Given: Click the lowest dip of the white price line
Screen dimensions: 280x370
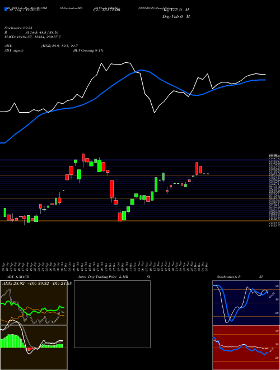Looking at the screenshot, I should pyautogui.click(x=155, y=113).
